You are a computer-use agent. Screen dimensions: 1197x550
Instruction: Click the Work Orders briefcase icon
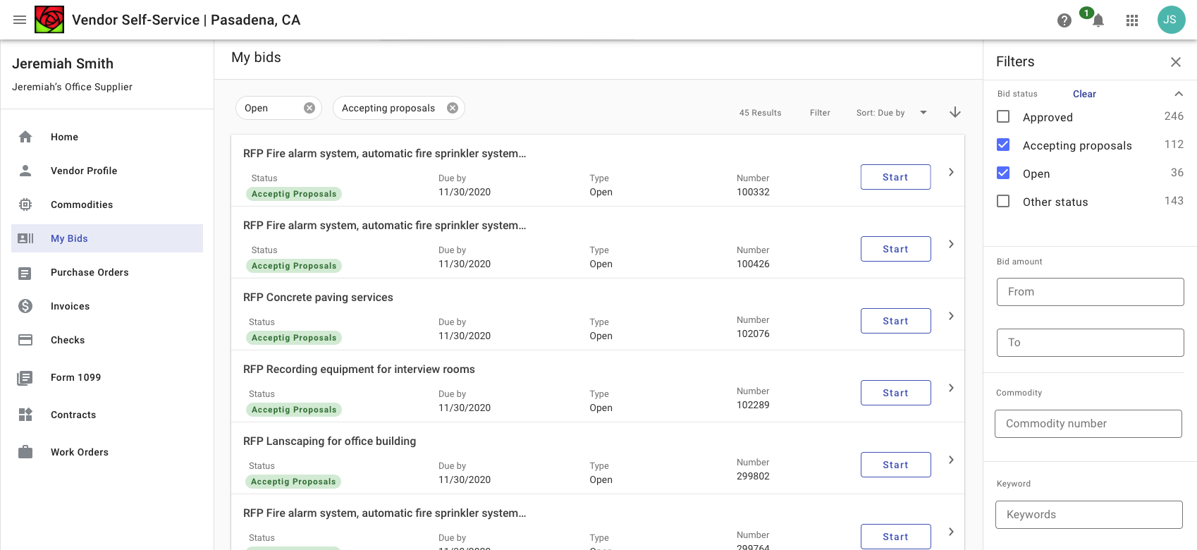(x=25, y=452)
